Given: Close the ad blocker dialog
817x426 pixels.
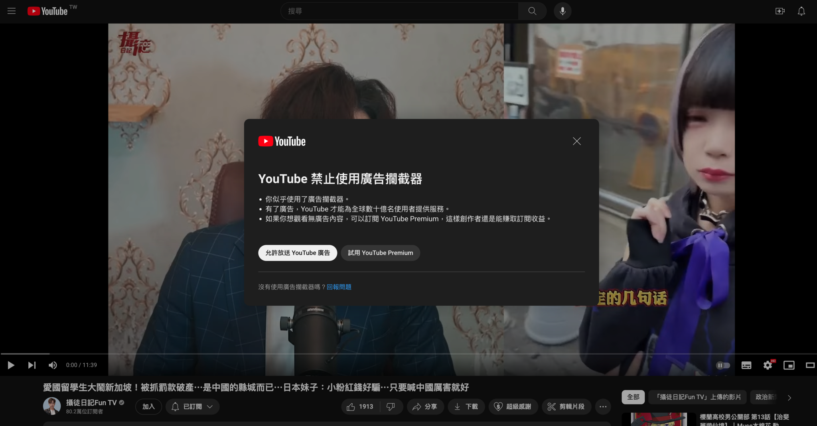Looking at the screenshot, I should point(577,141).
